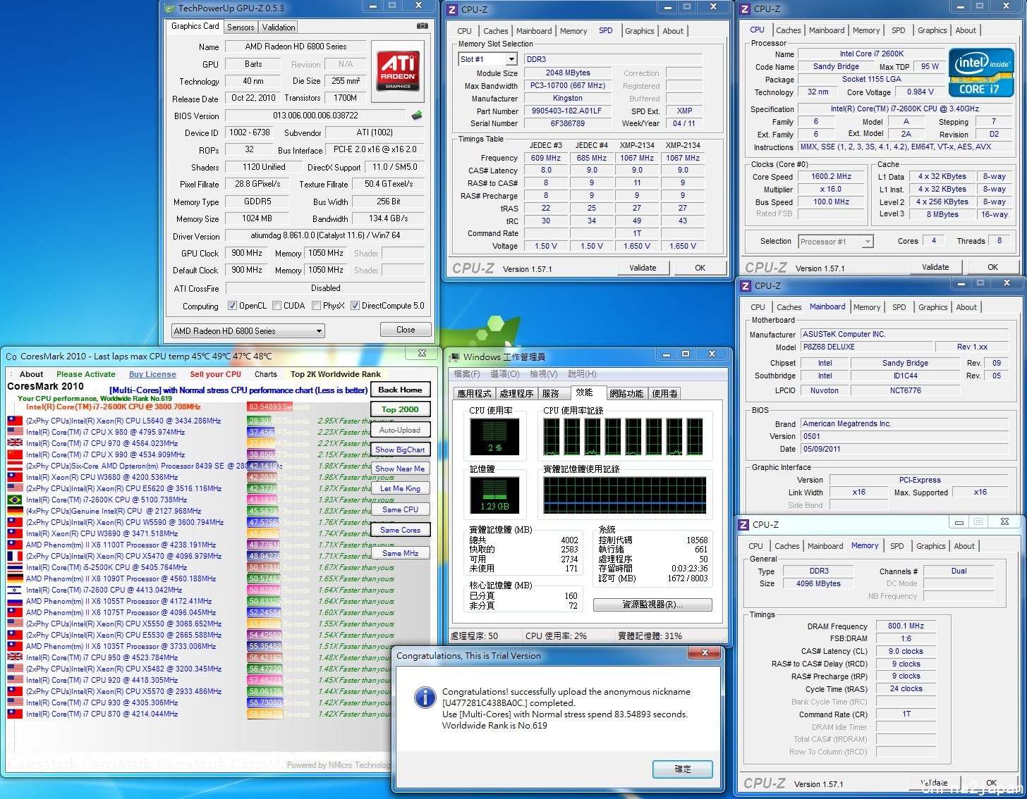Click the Top 2K Worldwide Rank menu item

336,374
